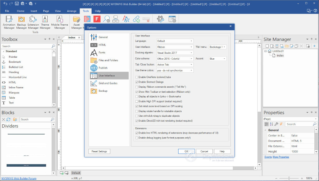Click the red F font icon in ribbon
This screenshot has width=319, height=181.
tap(97, 19)
